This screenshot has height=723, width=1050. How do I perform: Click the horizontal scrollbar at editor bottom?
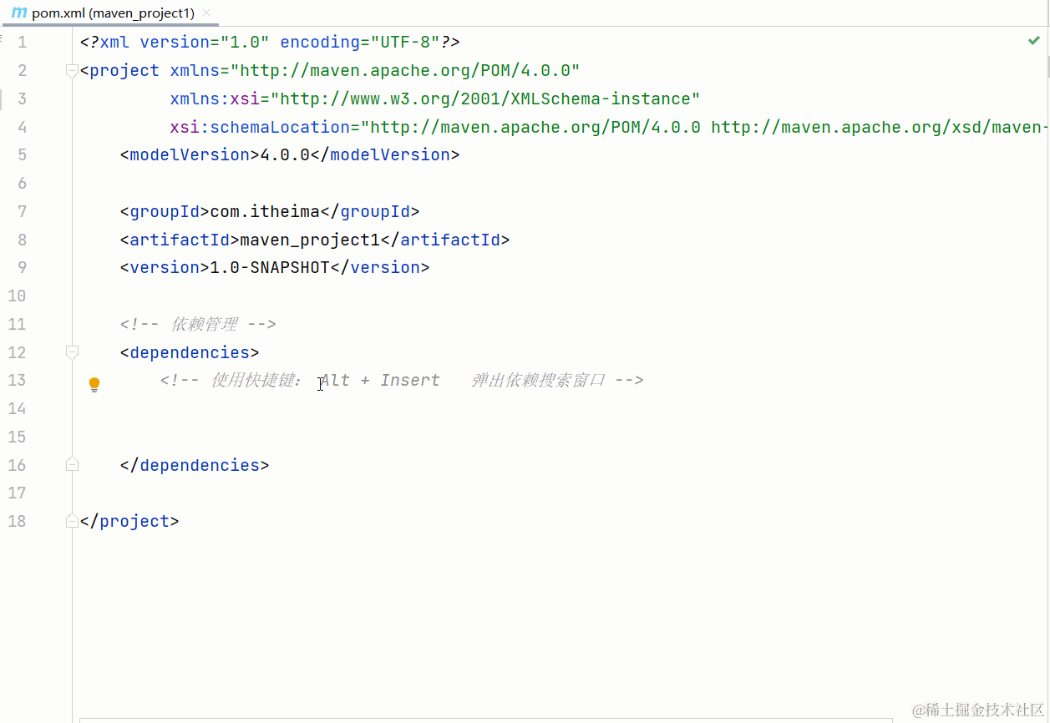484,720
